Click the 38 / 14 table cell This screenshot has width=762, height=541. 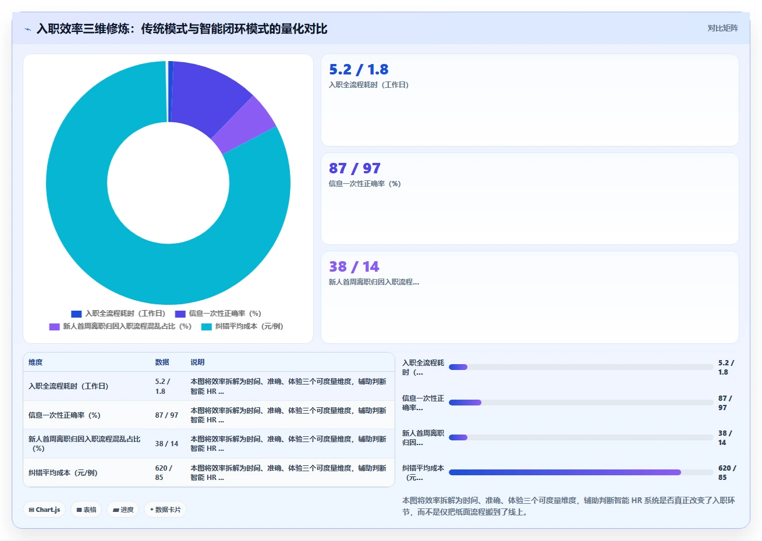coord(166,444)
